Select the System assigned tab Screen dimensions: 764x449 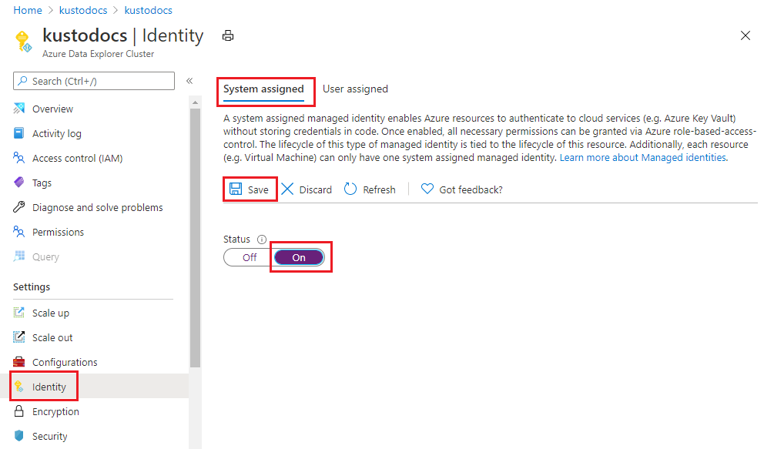pyautogui.click(x=265, y=89)
